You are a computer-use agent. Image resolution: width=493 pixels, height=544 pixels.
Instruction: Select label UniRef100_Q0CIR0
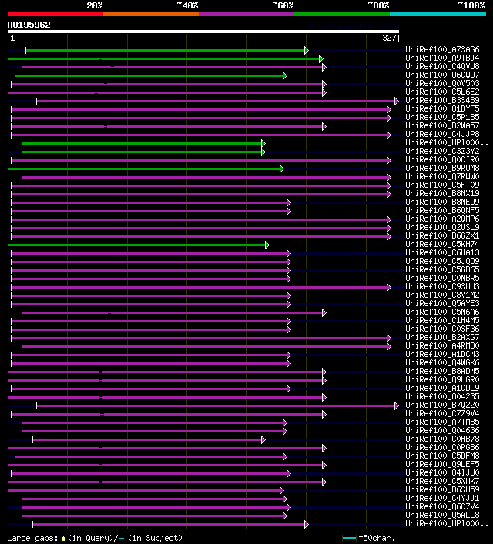tap(442, 159)
